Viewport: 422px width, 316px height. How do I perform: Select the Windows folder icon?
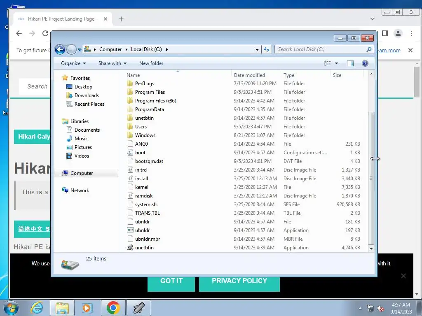(130, 135)
